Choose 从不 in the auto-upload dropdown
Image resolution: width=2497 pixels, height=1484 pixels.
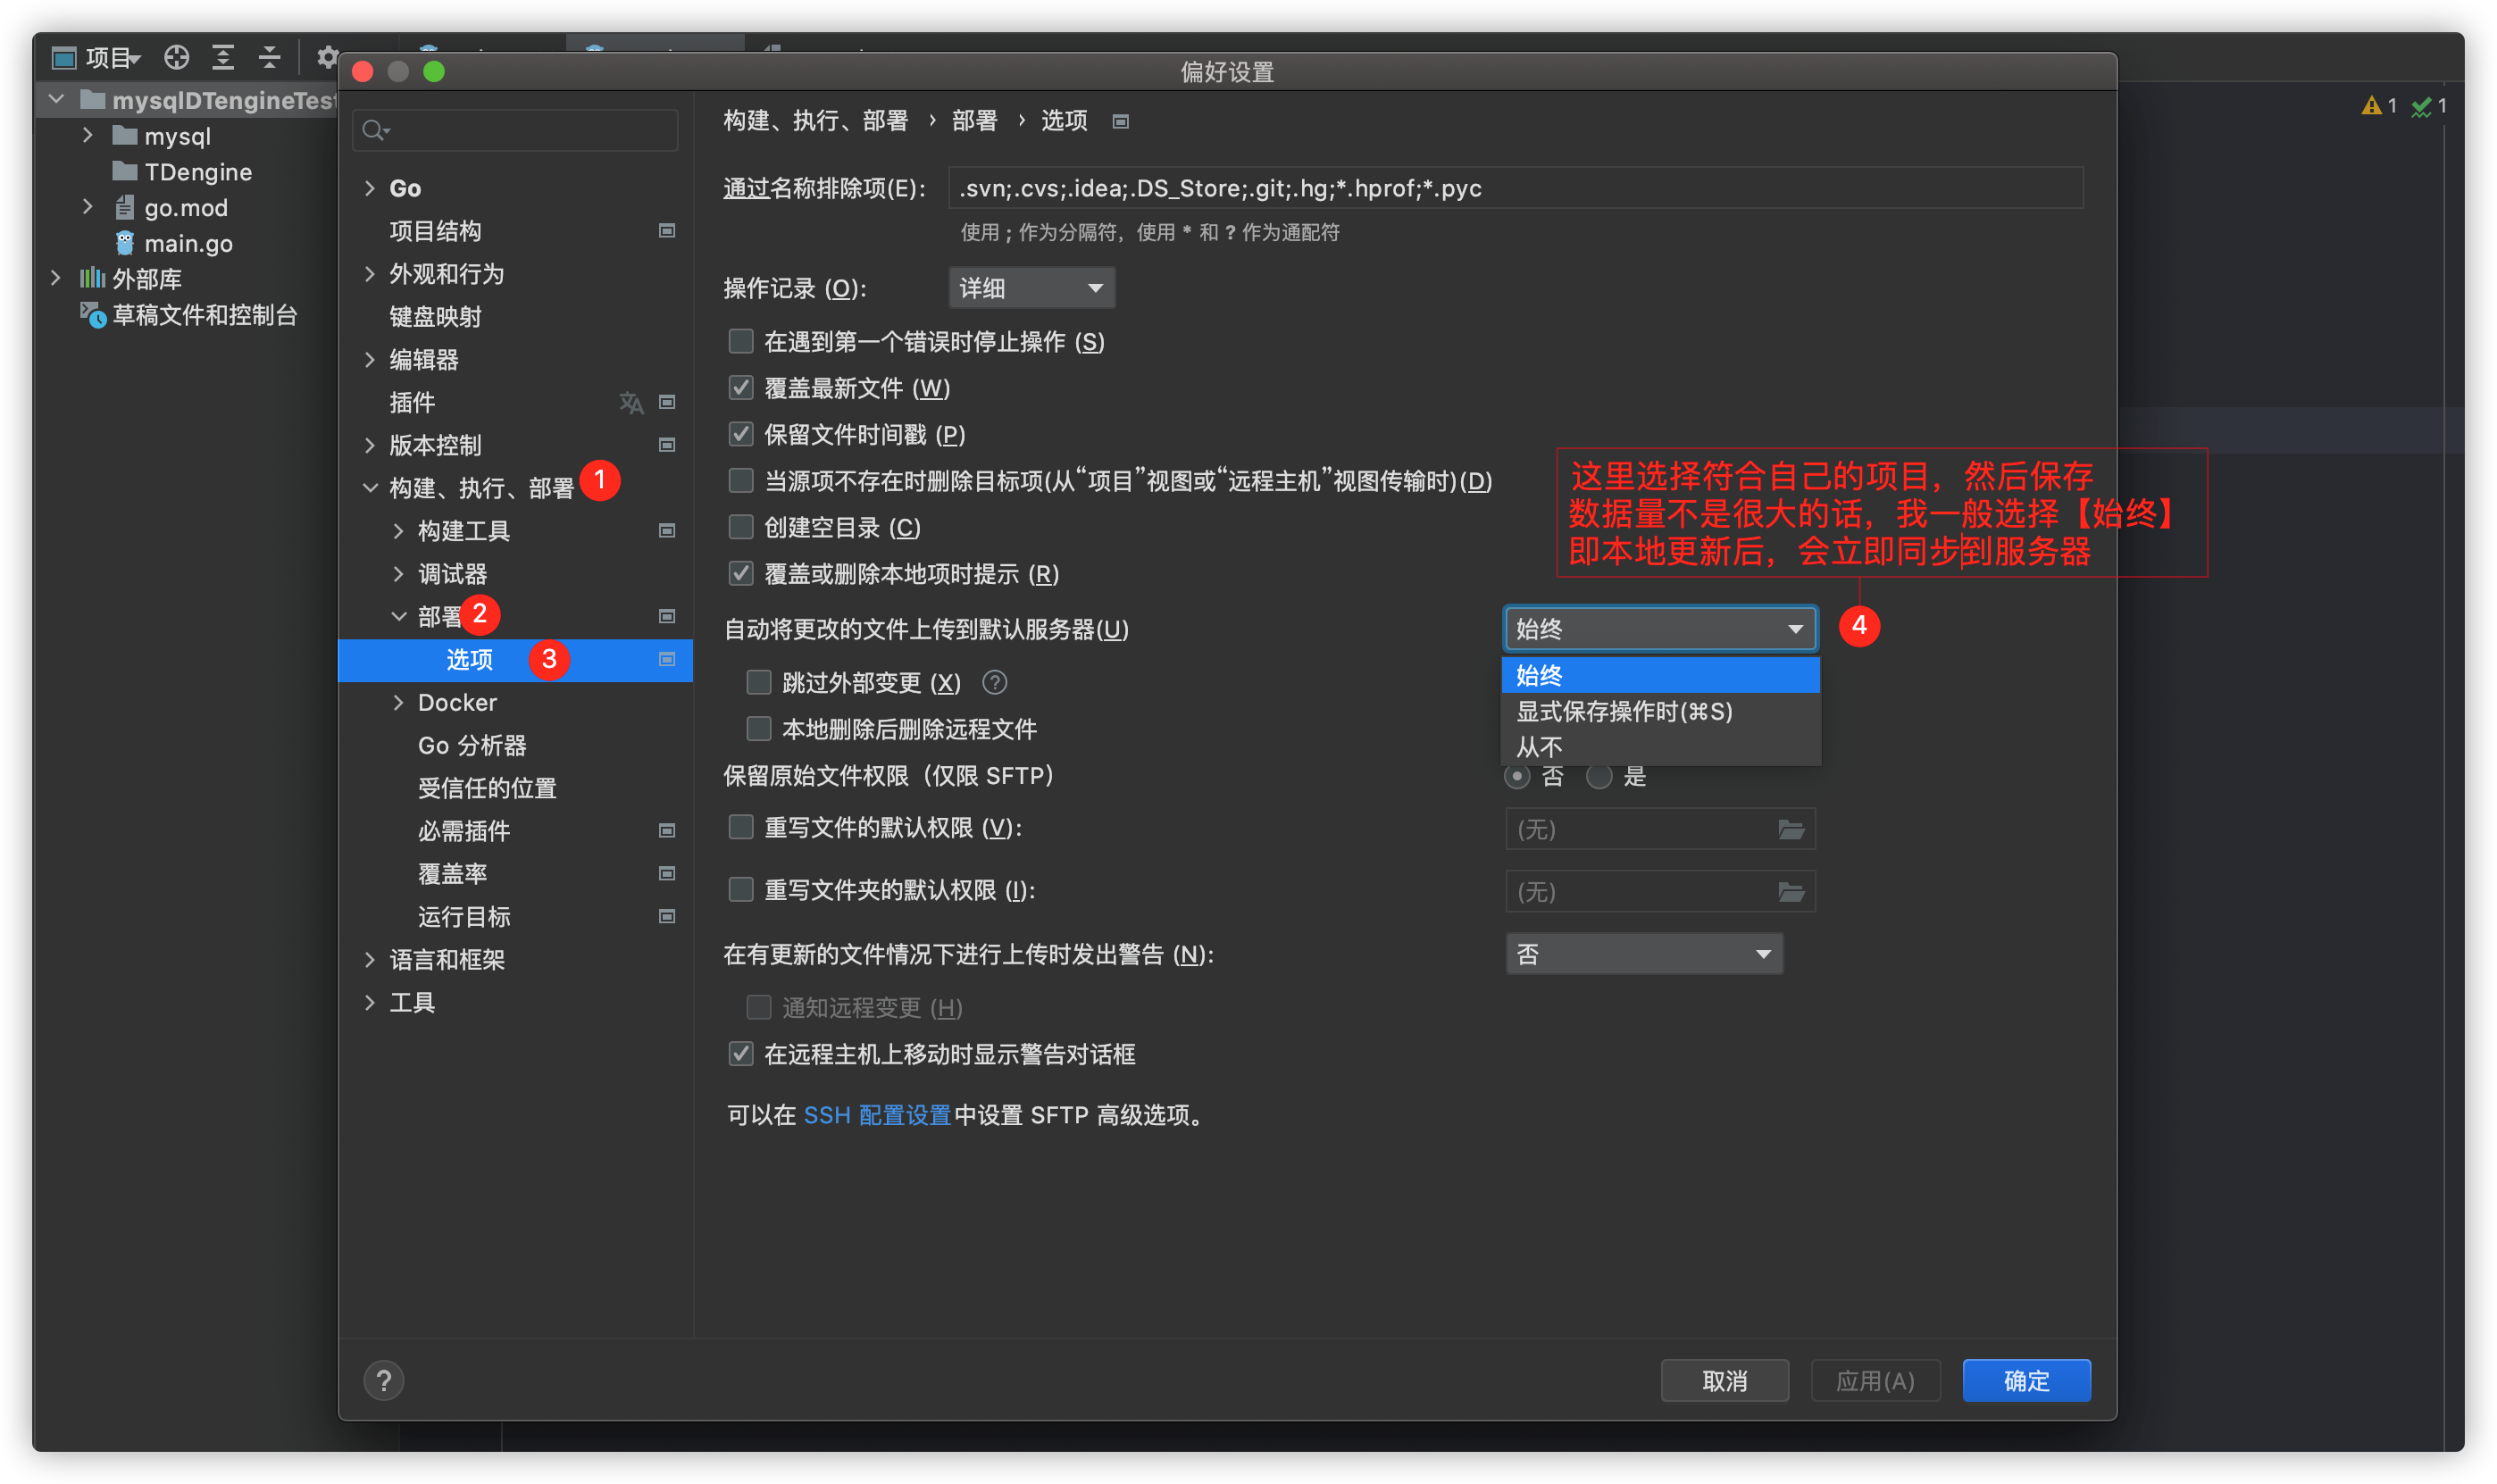coord(1539,748)
